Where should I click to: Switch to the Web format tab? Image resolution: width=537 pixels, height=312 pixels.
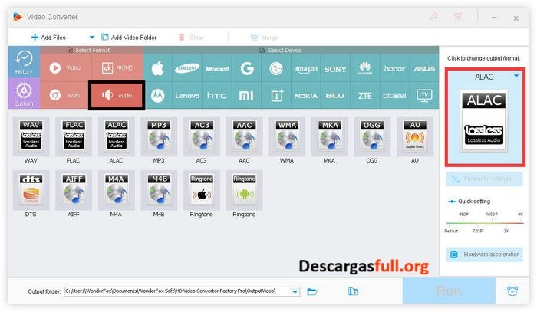(x=65, y=95)
